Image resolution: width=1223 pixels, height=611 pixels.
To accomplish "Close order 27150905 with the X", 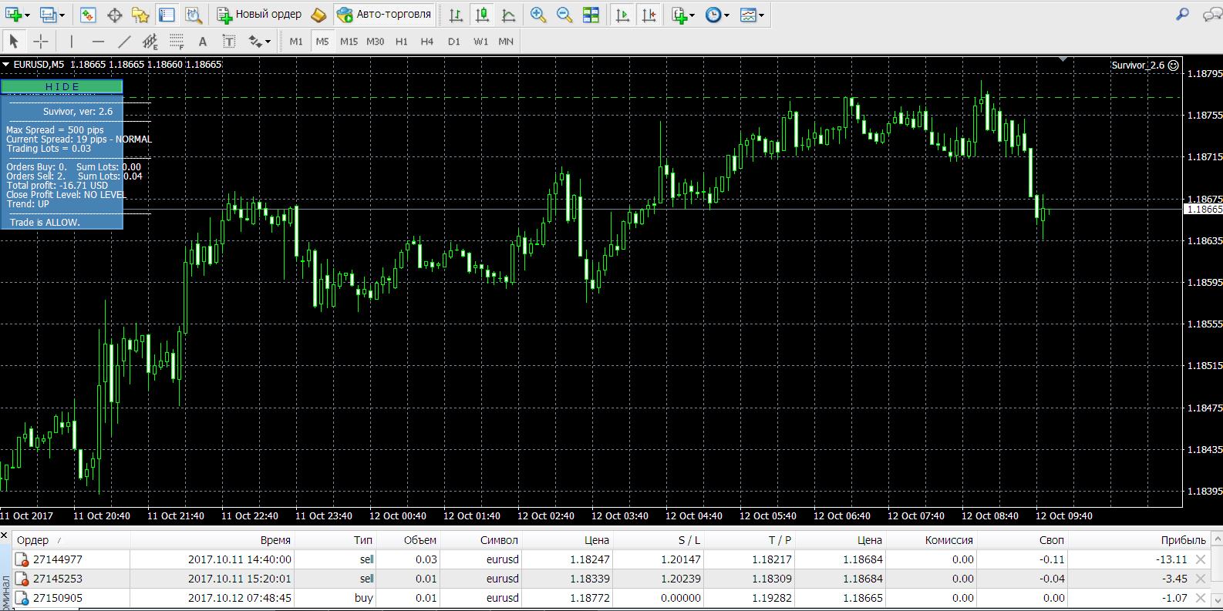I will tap(1201, 598).
